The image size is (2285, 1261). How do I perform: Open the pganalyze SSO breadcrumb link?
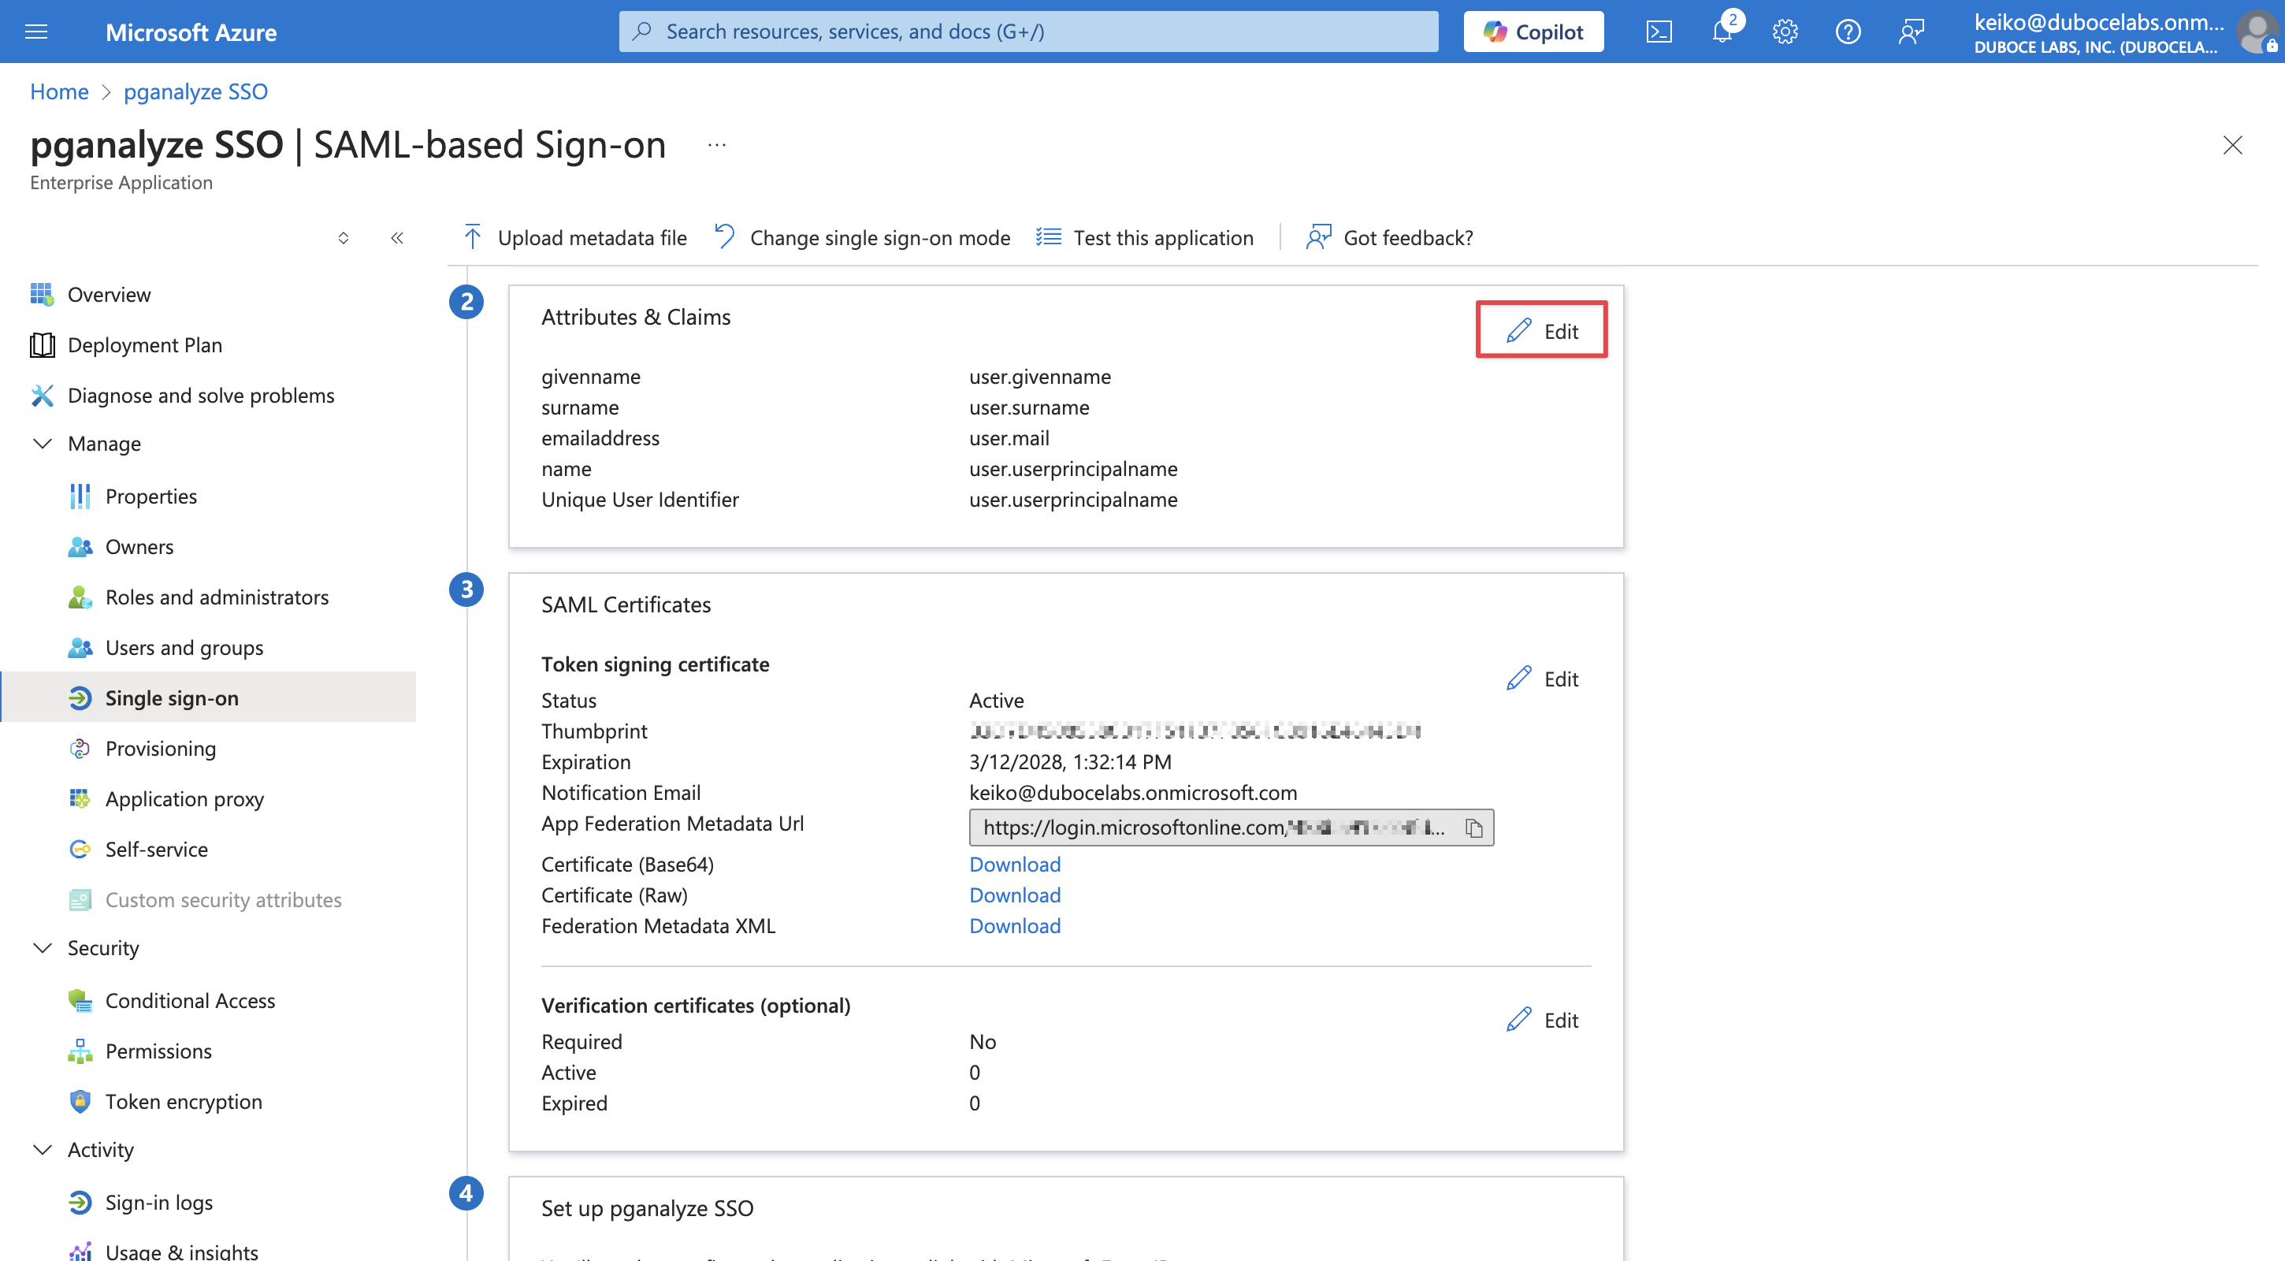(x=195, y=91)
